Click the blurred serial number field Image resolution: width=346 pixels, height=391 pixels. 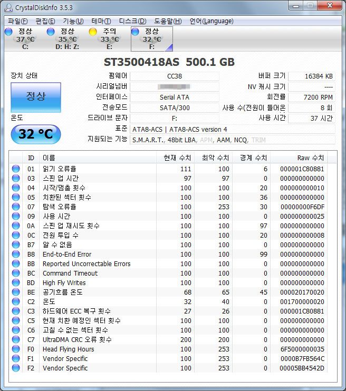pyautogui.click(x=175, y=87)
